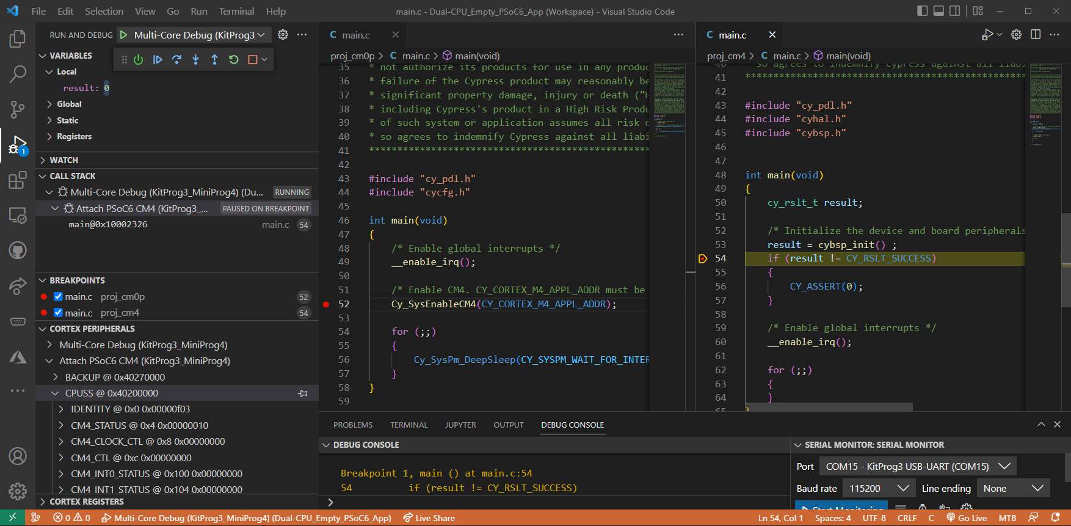Click the Step Out debug arrow
Viewport: 1071px width, 526px height.
214,59
